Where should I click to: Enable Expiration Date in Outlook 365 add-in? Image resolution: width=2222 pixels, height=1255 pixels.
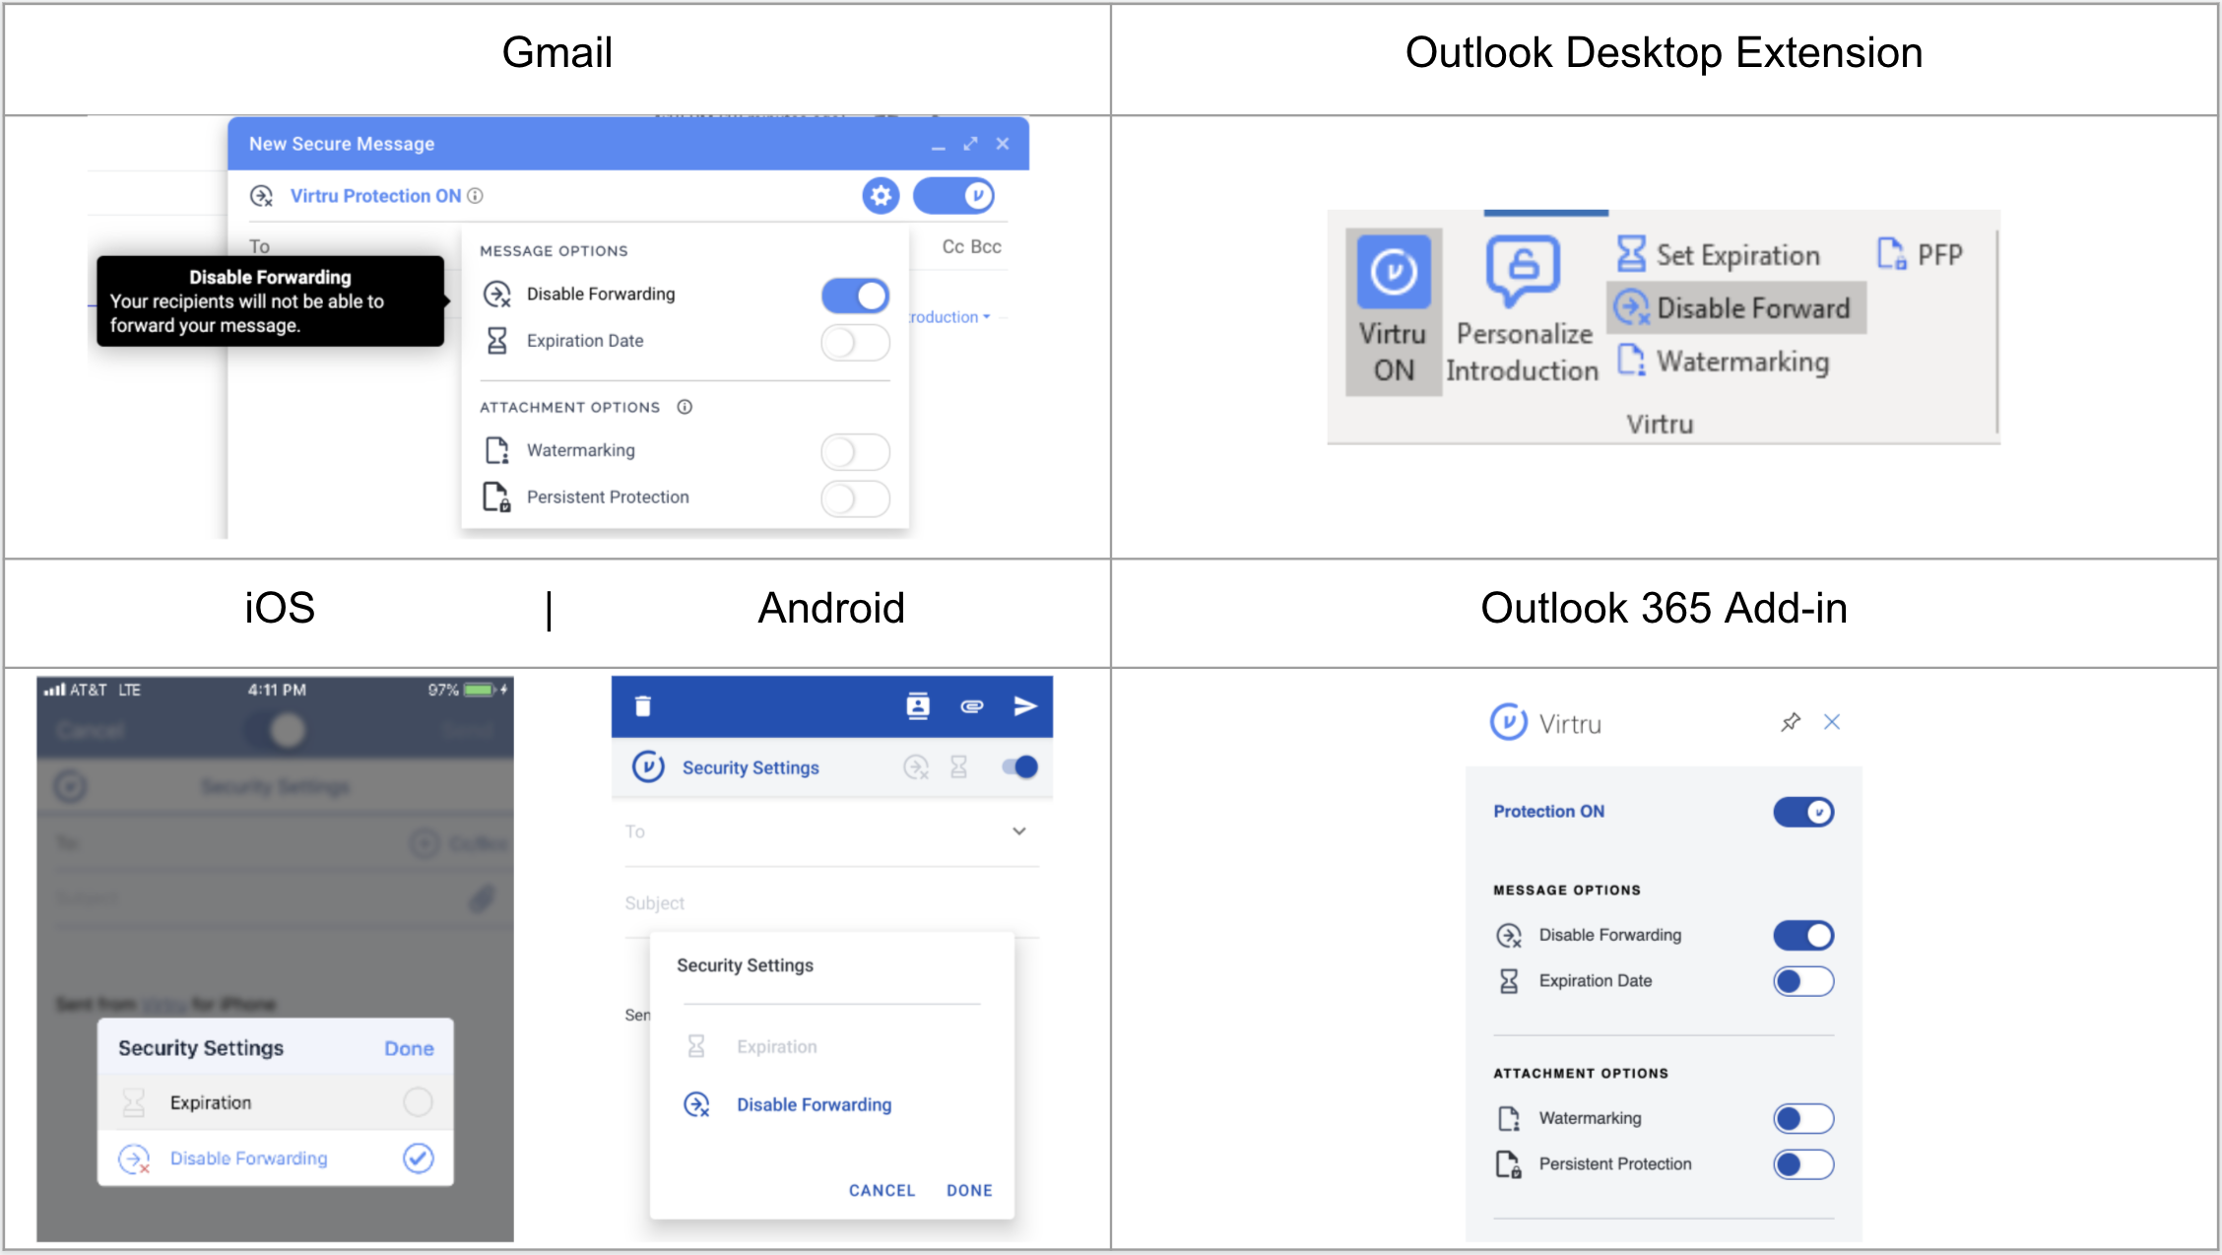(1803, 982)
